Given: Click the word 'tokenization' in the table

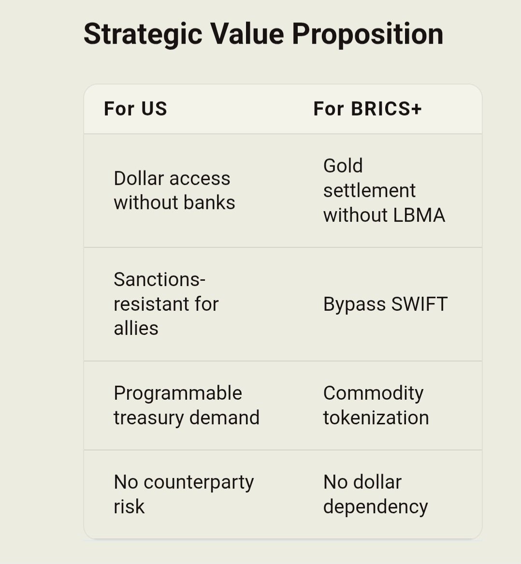Looking at the screenshot, I should (x=376, y=418).
